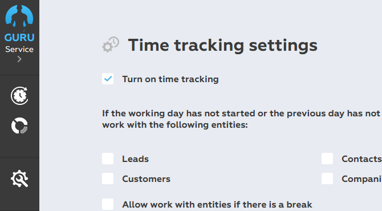Screen dimensions: 382x211
Task: Tick the Companies checkbox
Action: click(327, 178)
